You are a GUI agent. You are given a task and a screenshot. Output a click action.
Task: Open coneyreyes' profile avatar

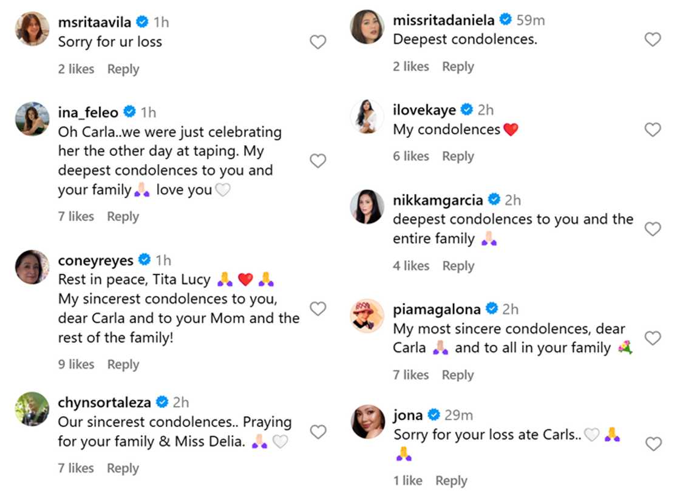(x=32, y=266)
